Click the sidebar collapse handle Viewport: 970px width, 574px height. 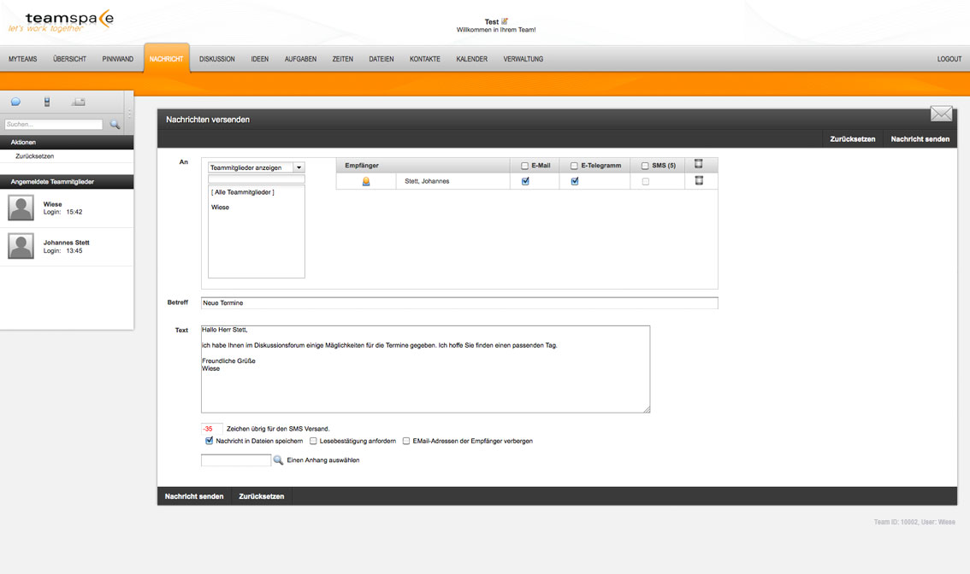pos(129,113)
